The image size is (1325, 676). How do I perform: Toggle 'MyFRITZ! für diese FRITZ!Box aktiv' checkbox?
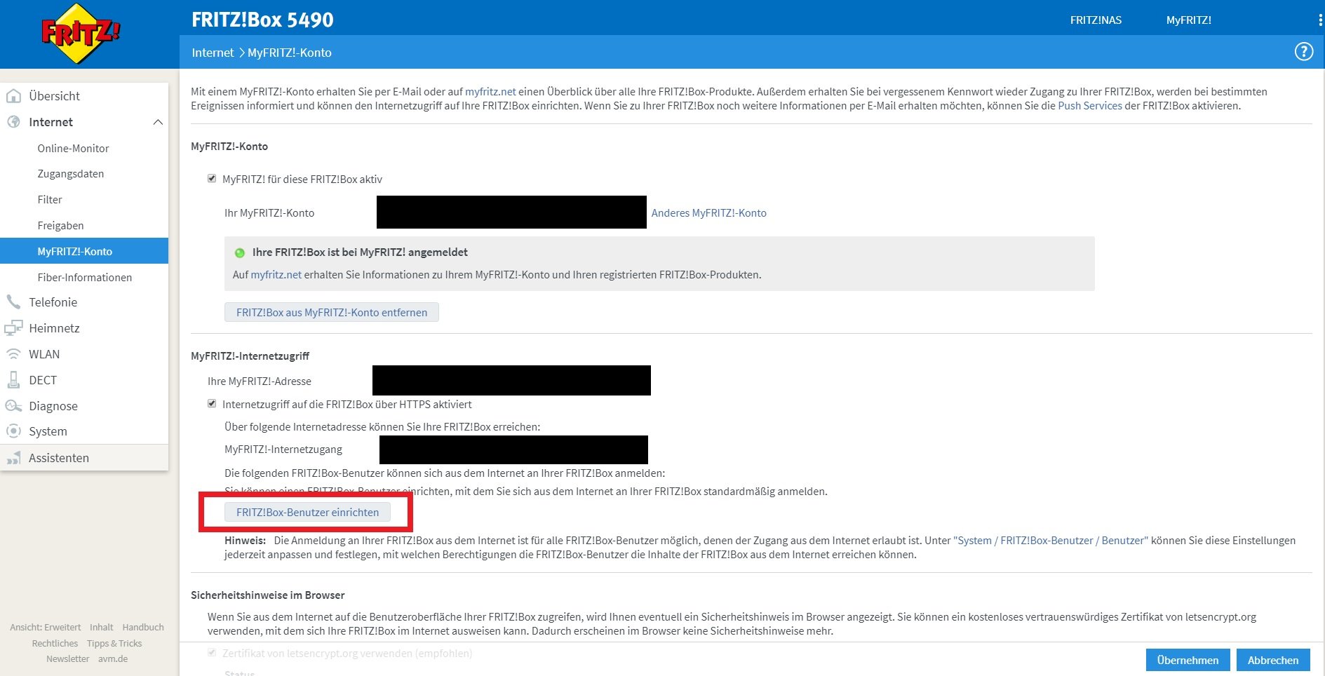212,179
